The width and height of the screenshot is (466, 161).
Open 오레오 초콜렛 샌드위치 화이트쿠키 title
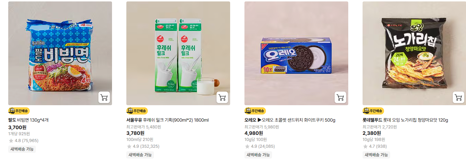(x=290, y=120)
